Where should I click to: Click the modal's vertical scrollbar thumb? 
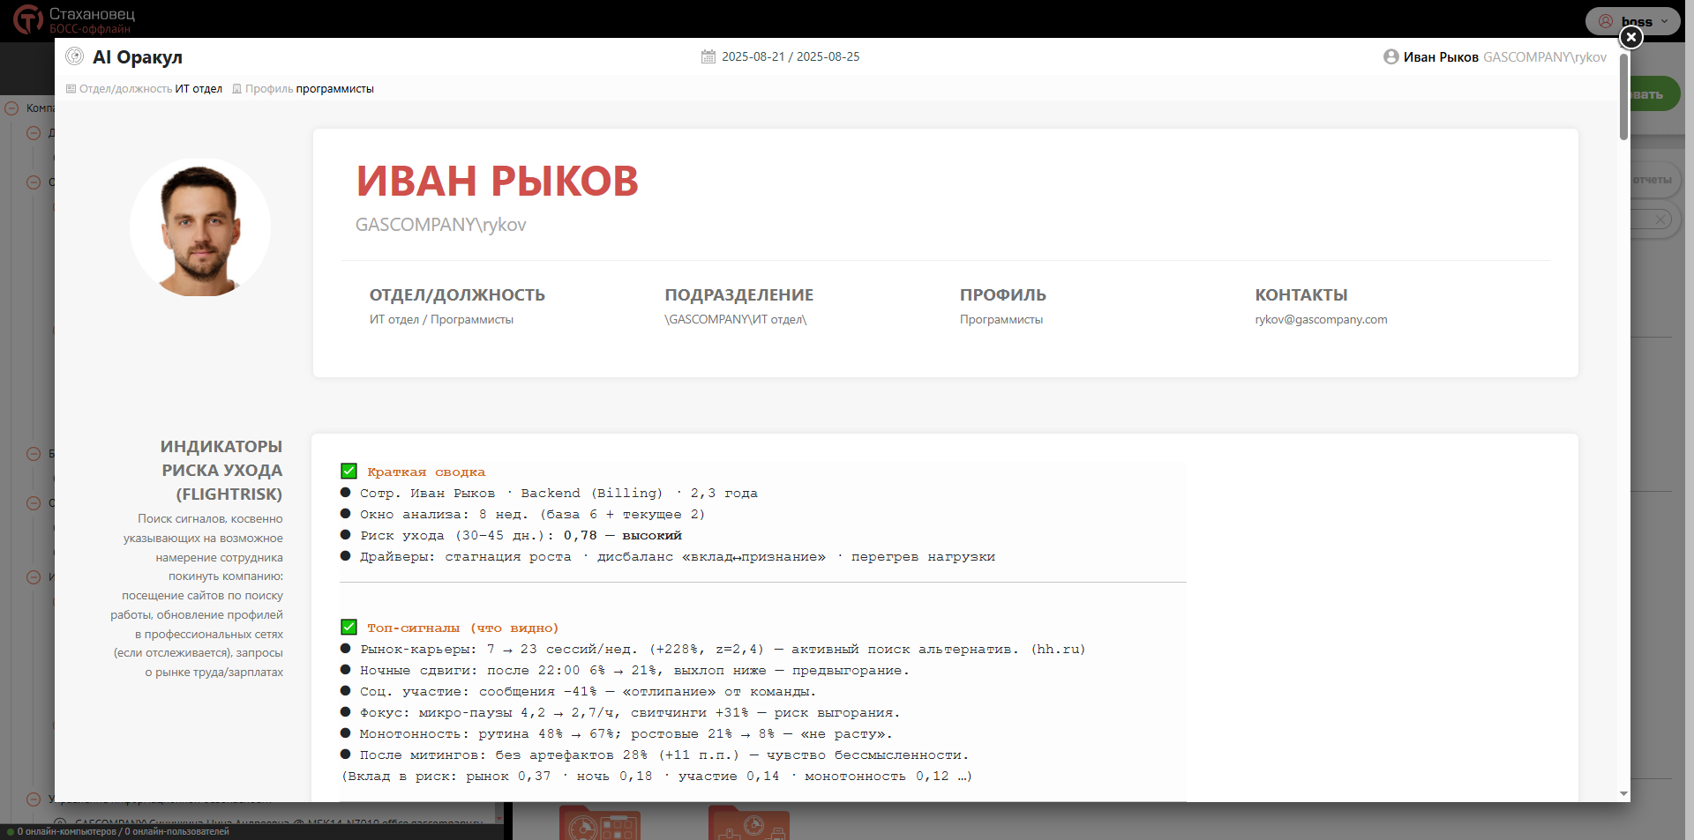coord(1623,97)
